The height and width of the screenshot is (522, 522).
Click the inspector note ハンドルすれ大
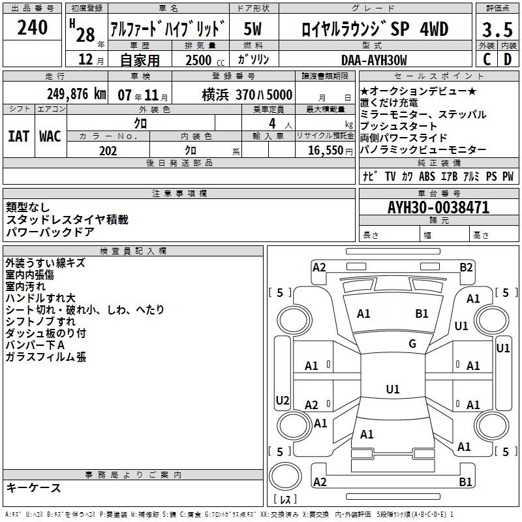pos(40,298)
